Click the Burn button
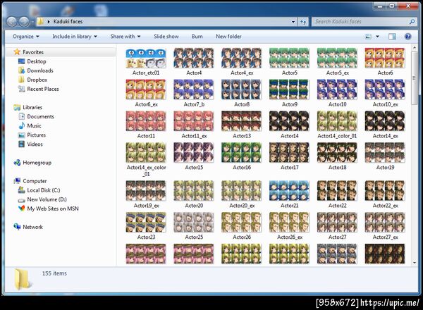Image resolution: width=423 pixels, height=310 pixels. (x=197, y=37)
